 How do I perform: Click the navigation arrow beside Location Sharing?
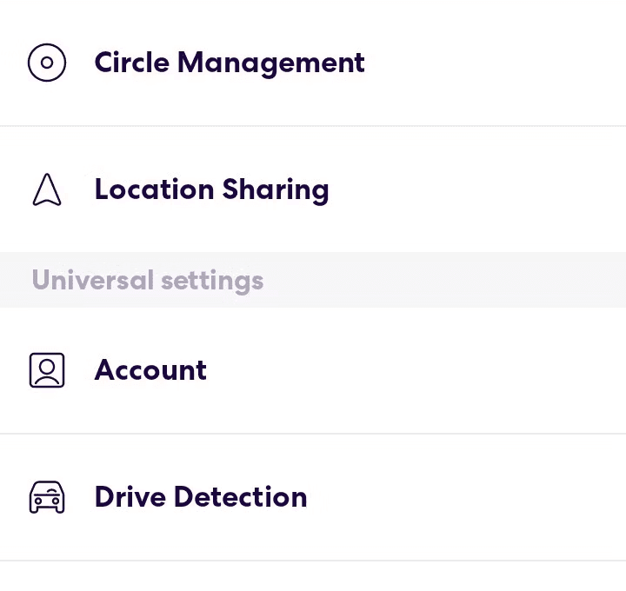[47, 189]
